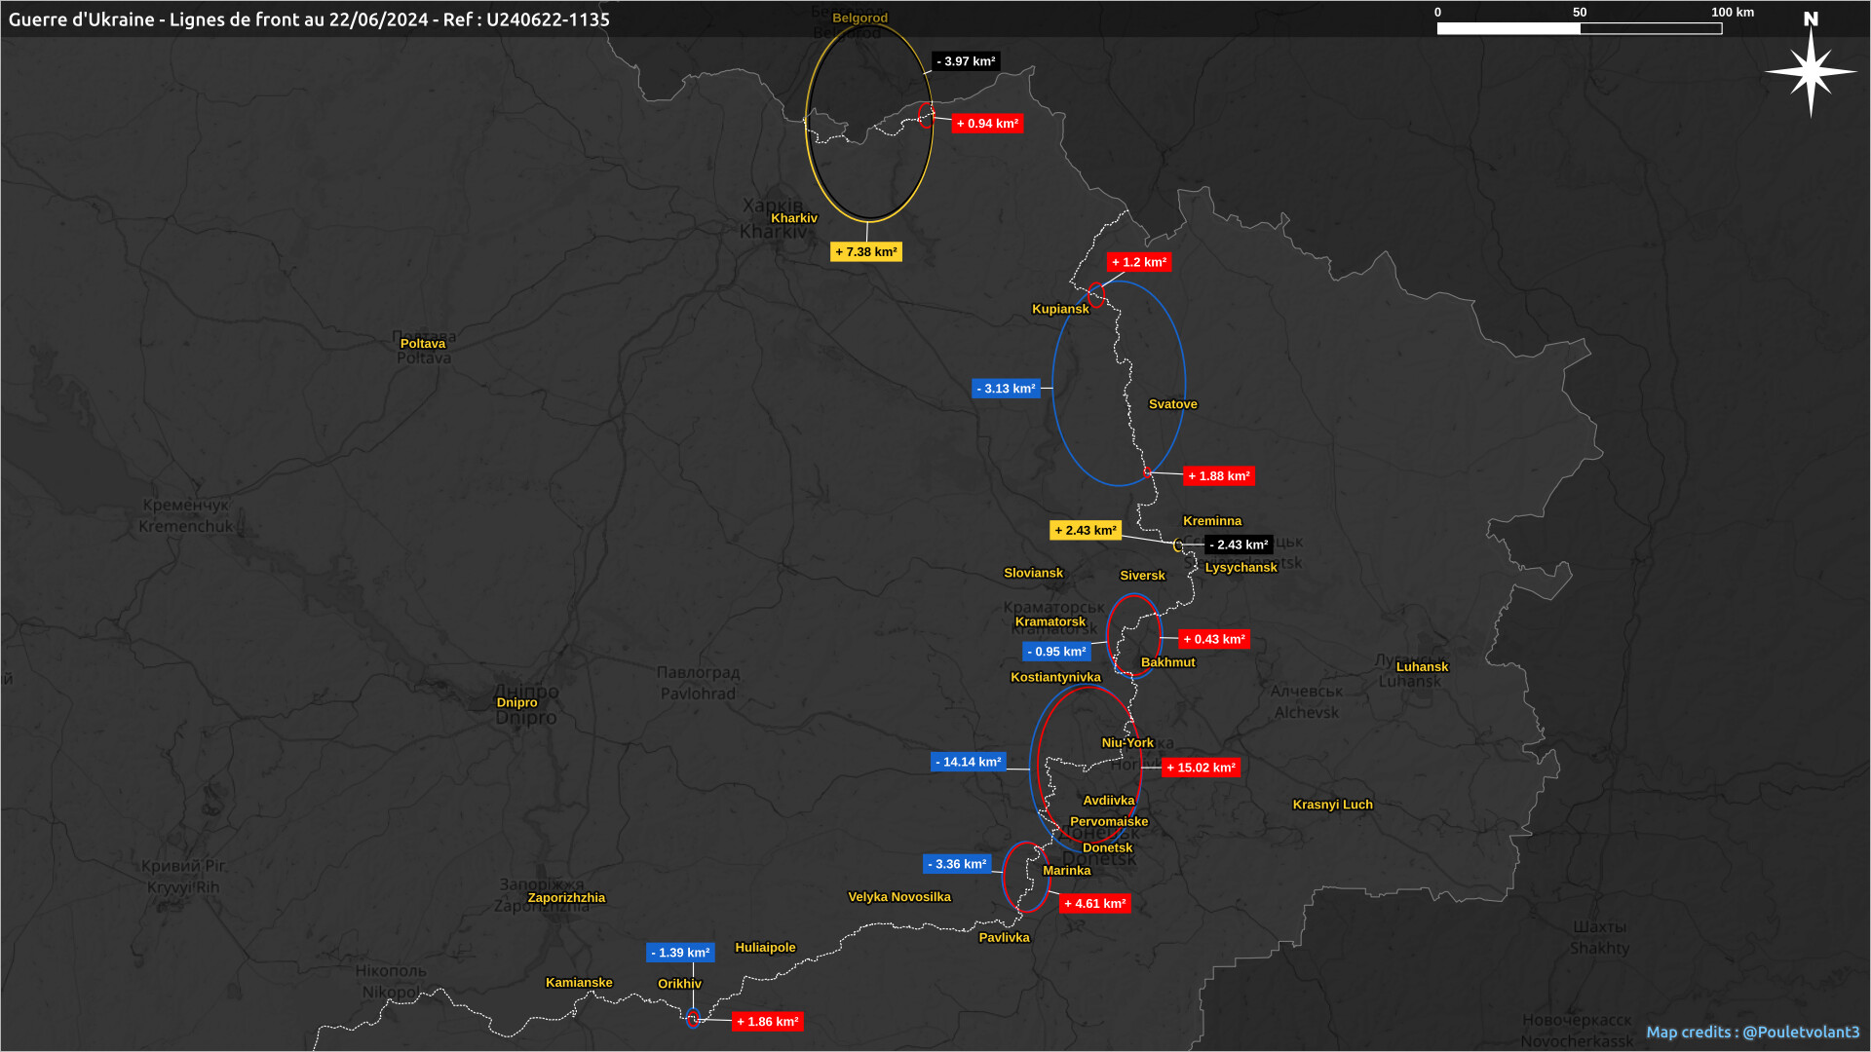Viewport: 1871px width, 1052px height.
Task: Click the Kharkiv city label
Action: click(793, 218)
